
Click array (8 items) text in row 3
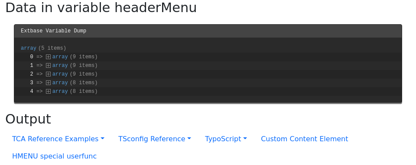75,83
